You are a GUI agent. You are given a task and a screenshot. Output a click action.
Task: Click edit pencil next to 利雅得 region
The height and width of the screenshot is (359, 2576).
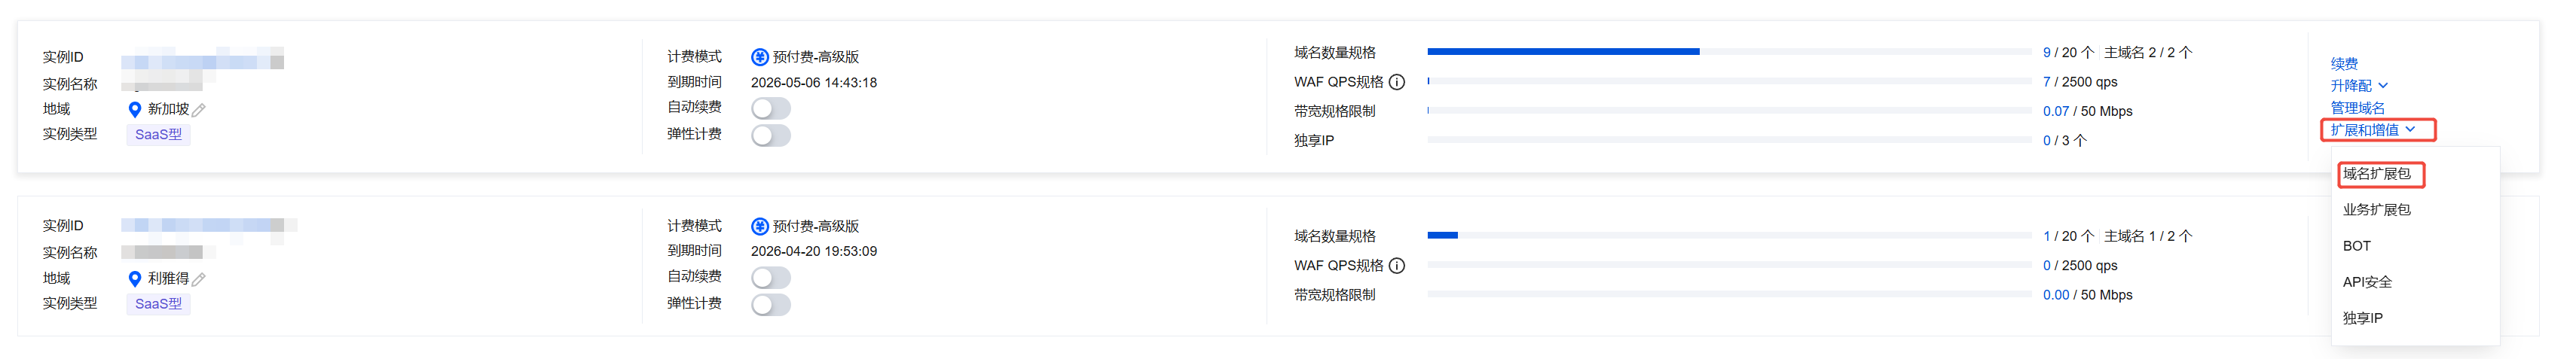pos(199,279)
